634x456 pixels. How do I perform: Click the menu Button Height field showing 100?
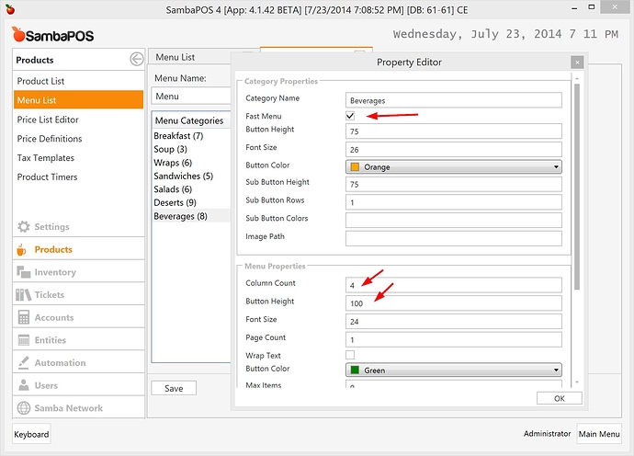pos(454,303)
